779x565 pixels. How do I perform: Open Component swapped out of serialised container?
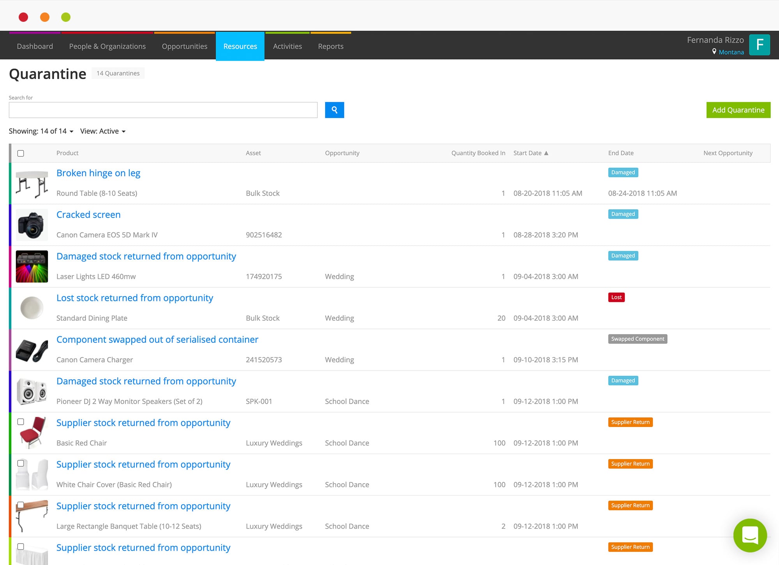[157, 340]
